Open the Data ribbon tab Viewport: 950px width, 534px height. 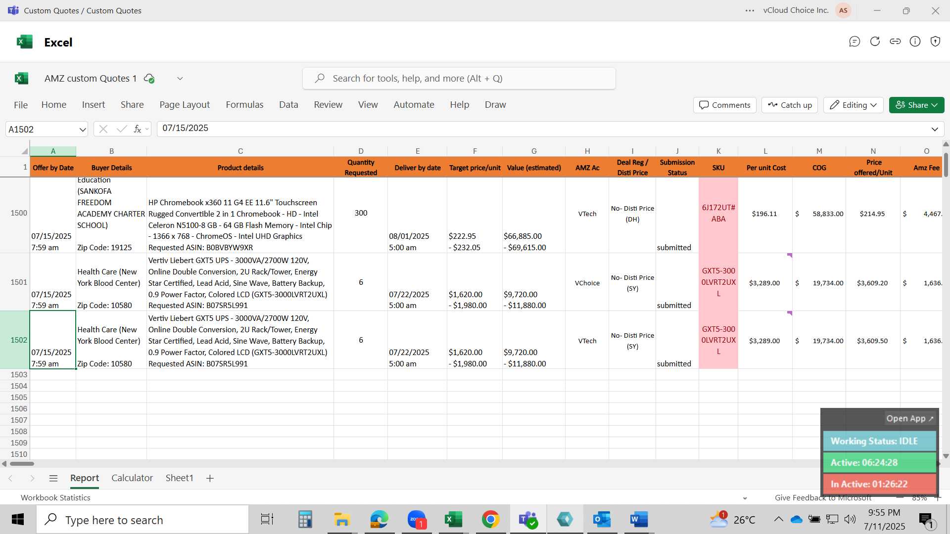click(x=288, y=105)
